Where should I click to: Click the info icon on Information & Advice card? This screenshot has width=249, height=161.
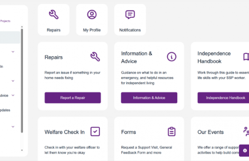[x=171, y=57]
